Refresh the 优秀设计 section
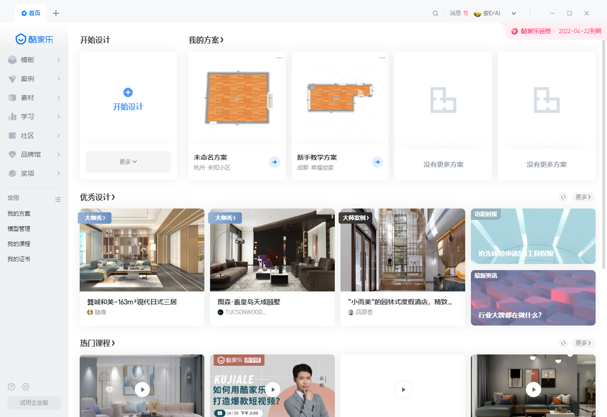Image resolution: width=607 pixels, height=417 pixels. 563,197
